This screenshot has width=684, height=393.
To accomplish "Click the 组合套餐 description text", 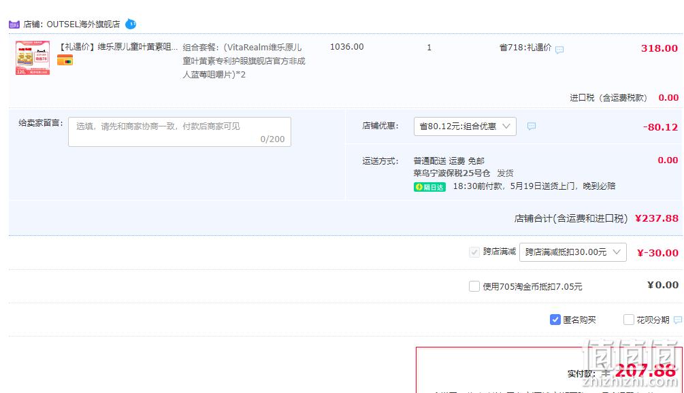I will [244, 61].
